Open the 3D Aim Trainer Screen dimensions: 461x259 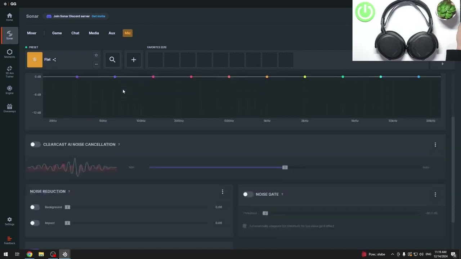pyautogui.click(x=9, y=72)
